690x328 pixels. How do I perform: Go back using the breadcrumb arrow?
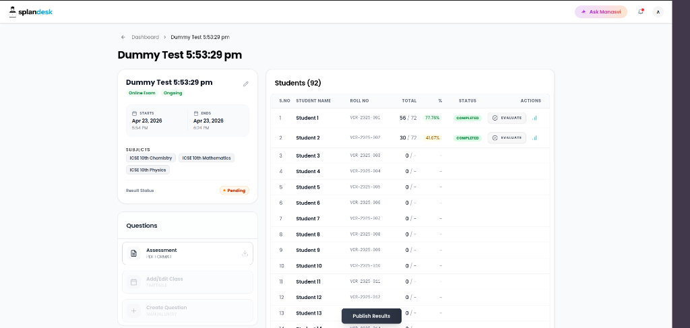tap(123, 37)
